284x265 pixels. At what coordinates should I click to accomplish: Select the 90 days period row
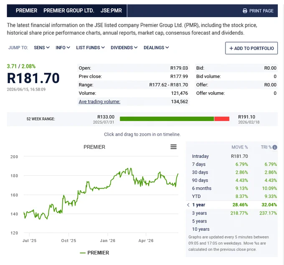tap(232, 180)
